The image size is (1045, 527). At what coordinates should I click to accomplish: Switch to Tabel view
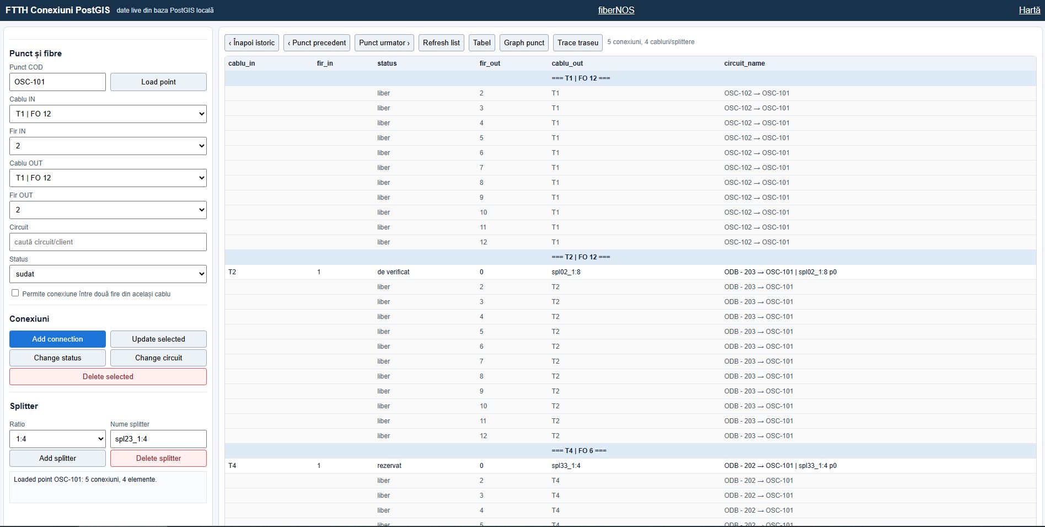click(481, 42)
